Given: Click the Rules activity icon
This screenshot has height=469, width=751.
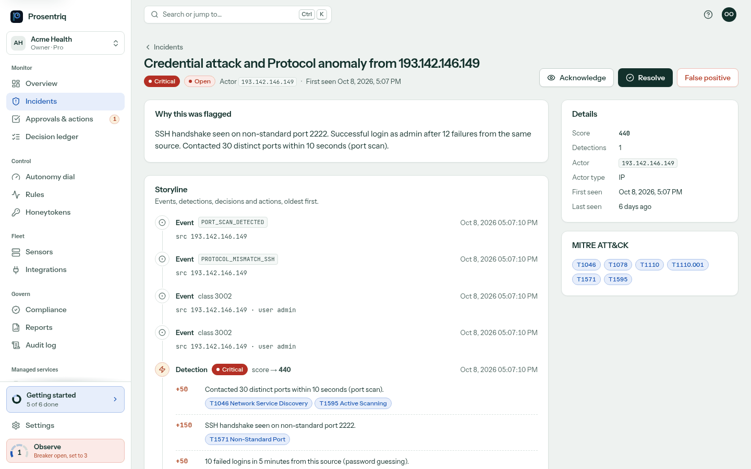Looking at the screenshot, I should 16,194.
